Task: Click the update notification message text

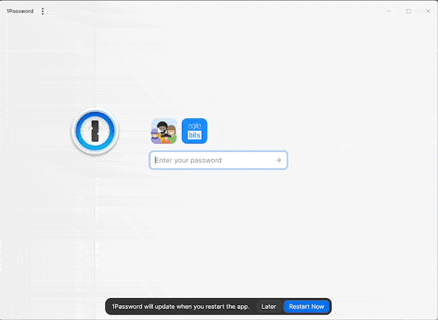Action: [181, 306]
